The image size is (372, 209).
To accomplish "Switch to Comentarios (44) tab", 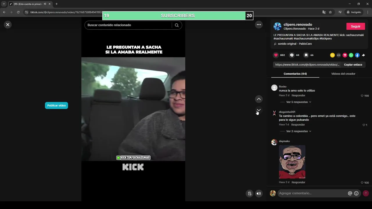I will tap(295, 74).
